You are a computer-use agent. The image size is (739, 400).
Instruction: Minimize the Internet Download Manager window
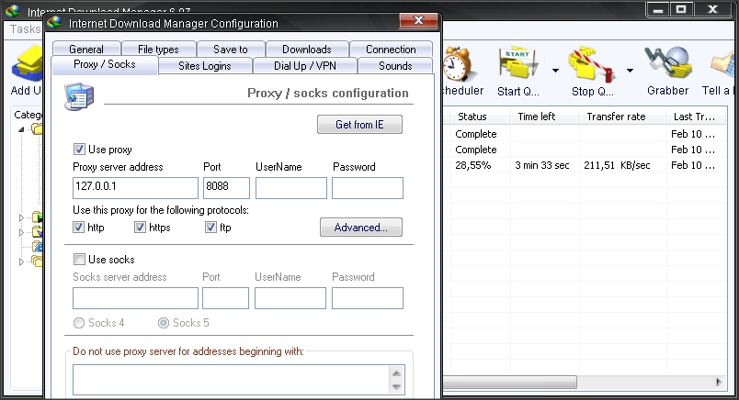point(658,9)
